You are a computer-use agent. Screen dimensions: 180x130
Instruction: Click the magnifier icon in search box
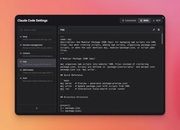22,30
